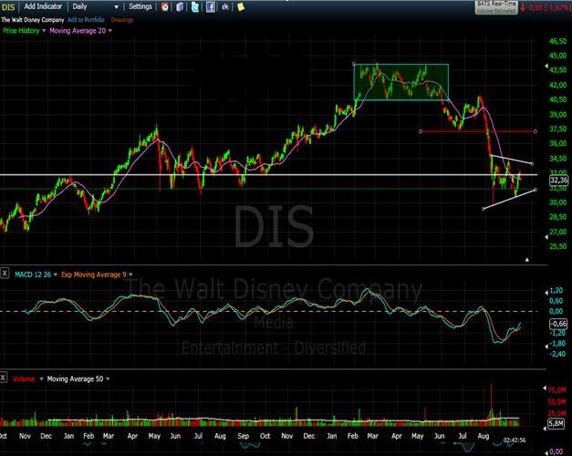Click the sound speaker toolbar icon
Screen dimensions: 572x456
226,6
